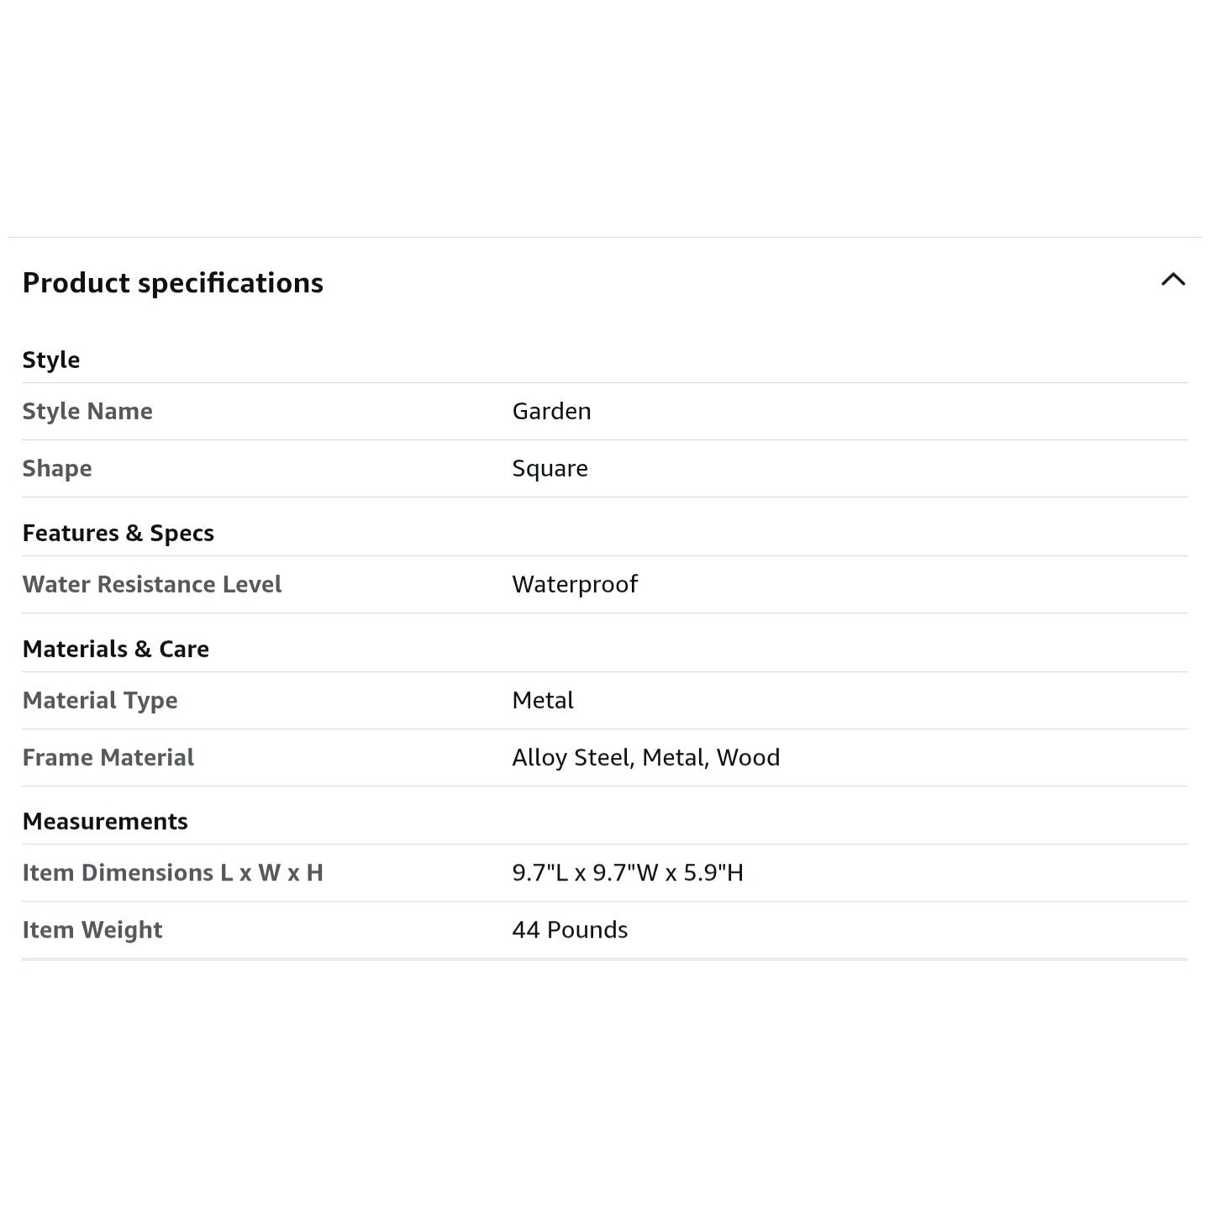Image resolution: width=1210 pixels, height=1210 pixels.
Task: Select Alloy Steel, Metal, Wood value
Action: coord(646,757)
